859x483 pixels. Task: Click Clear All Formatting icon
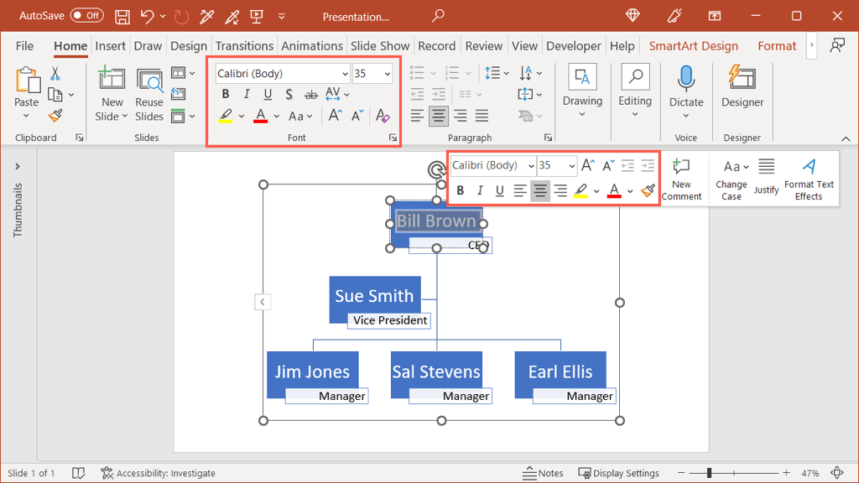coord(383,116)
